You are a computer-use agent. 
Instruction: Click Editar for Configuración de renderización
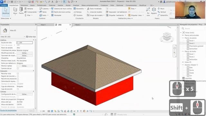point(25,94)
